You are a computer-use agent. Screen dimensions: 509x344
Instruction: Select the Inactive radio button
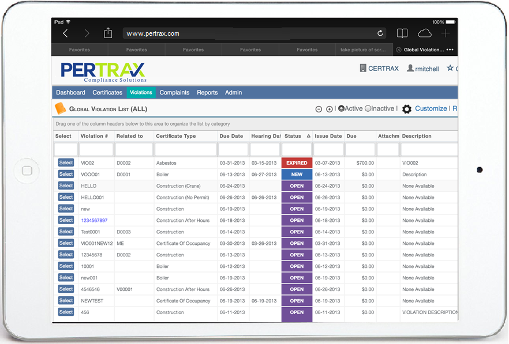tap(368, 108)
